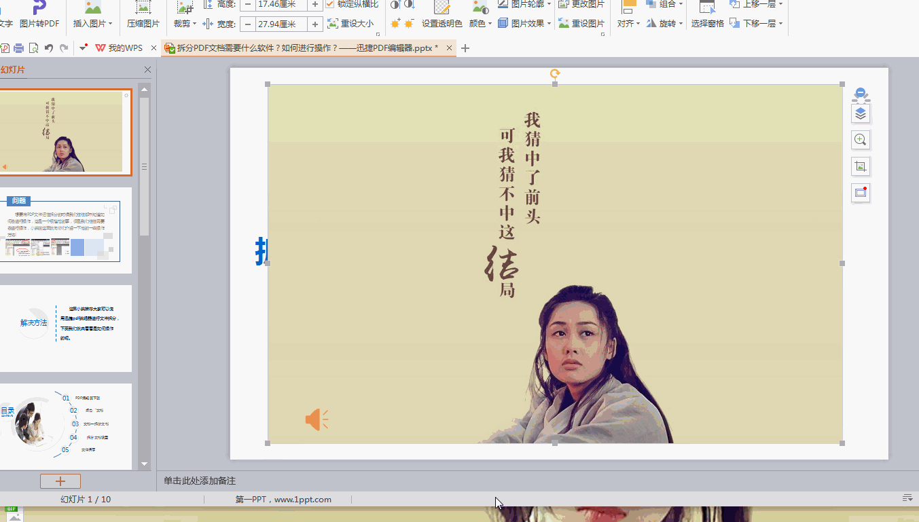919x522 pixels.
Task: Increase height with the plus button
Action: click(315, 4)
